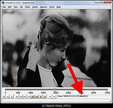Set the selection start mark-in
This screenshot has height=108, width=113.
[x=50, y=96]
